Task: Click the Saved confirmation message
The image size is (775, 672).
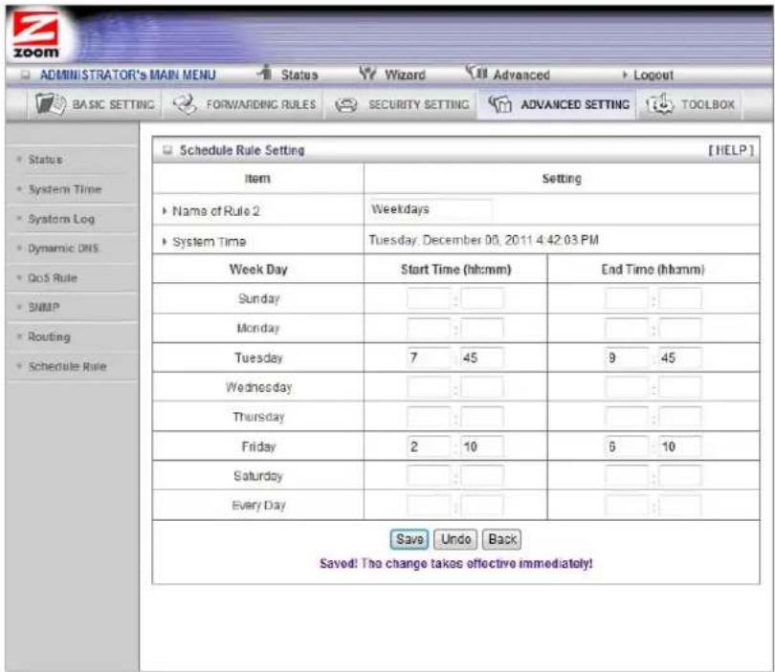Action: pyautogui.click(x=455, y=563)
